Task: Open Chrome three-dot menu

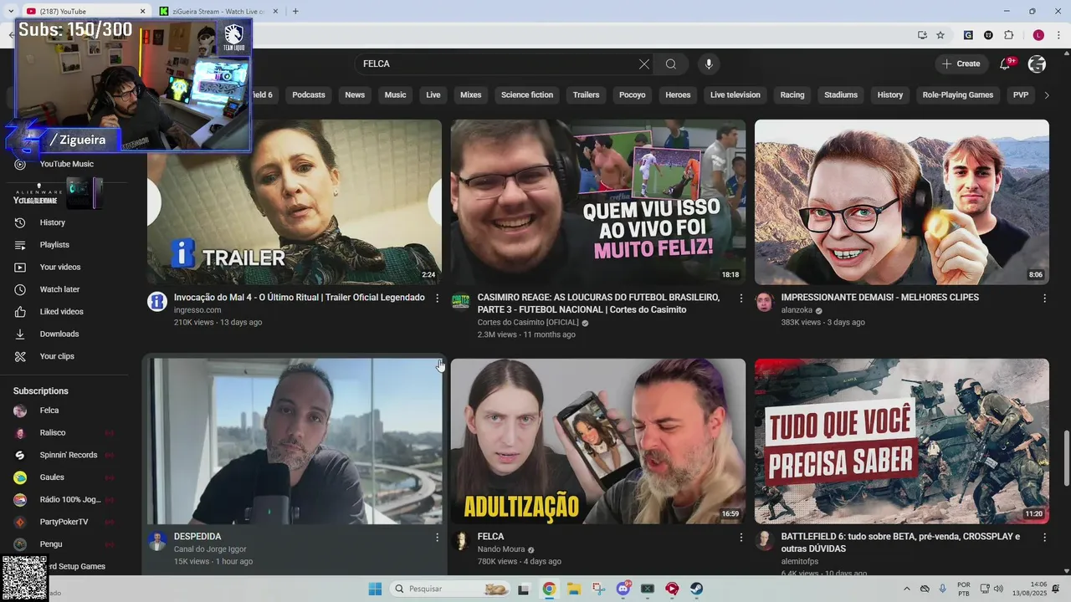Action: coord(1058,35)
